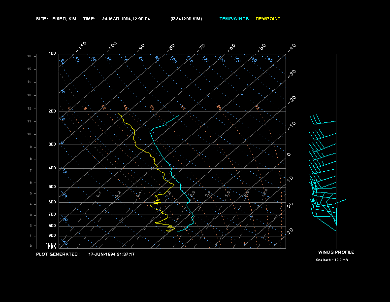Click the 1050 pressure level label

51,248
